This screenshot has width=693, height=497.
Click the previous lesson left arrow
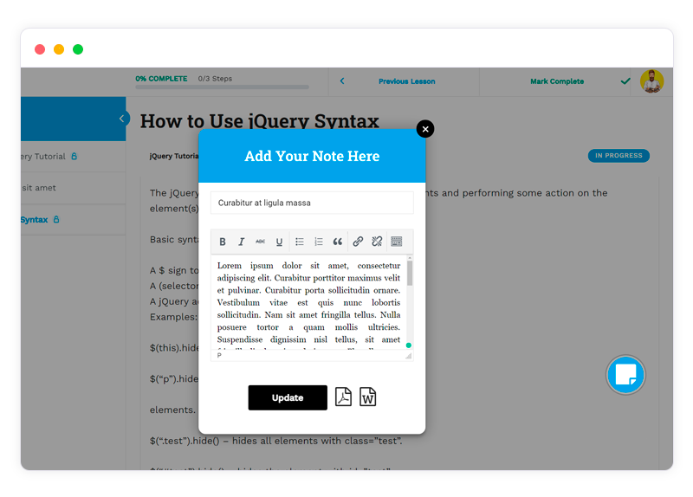(x=342, y=81)
